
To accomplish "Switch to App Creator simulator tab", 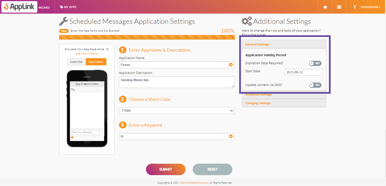I will pyautogui.click(x=96, y=62).
